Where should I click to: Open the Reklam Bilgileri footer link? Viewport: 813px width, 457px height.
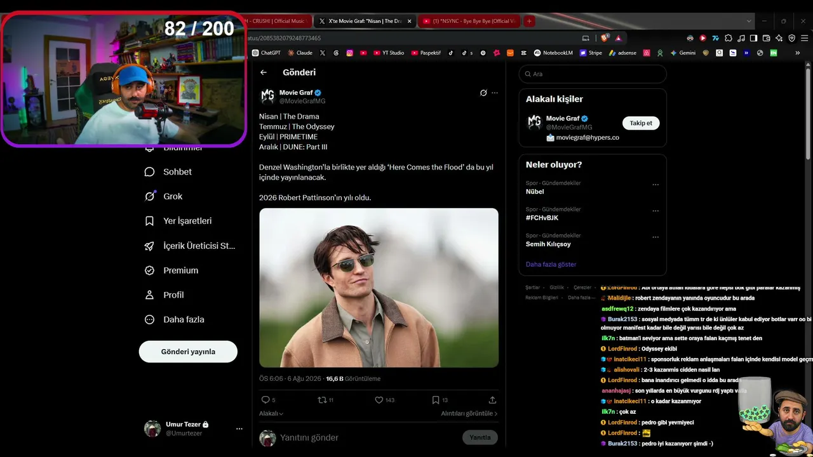pyautogui.click(x=542, y=298)
